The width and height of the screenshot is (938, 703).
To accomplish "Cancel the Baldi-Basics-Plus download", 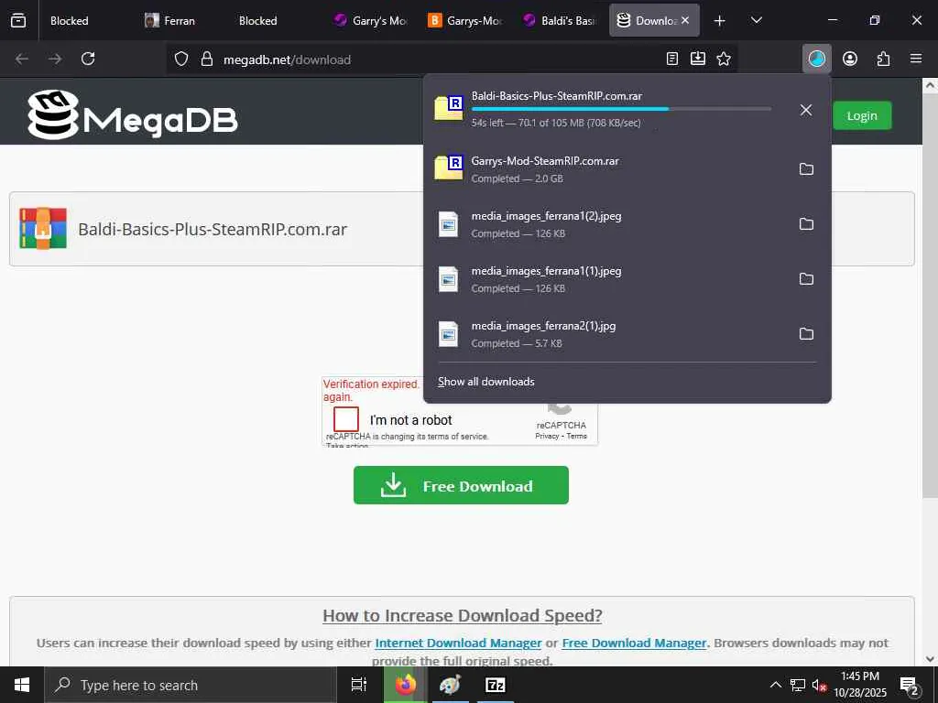I will coord(806,110).
